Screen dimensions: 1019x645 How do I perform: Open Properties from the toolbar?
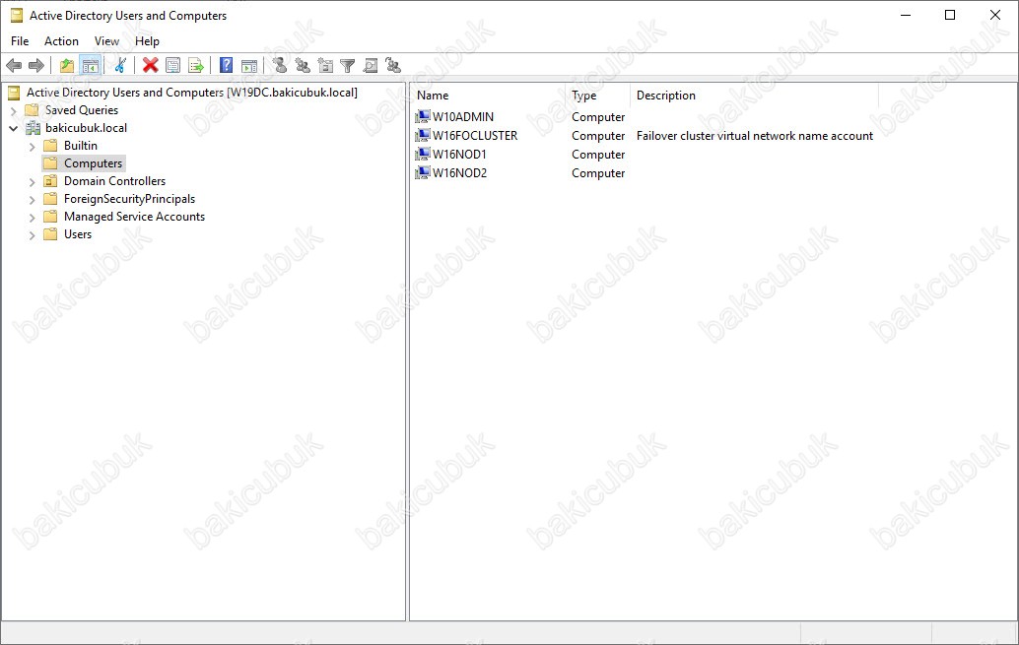[172, 65]
